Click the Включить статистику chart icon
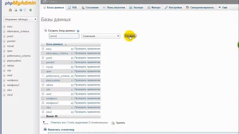 pos(45,129)
